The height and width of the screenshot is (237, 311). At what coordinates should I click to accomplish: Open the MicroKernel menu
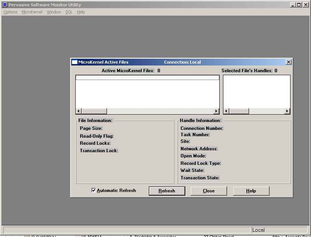[32, 12]
